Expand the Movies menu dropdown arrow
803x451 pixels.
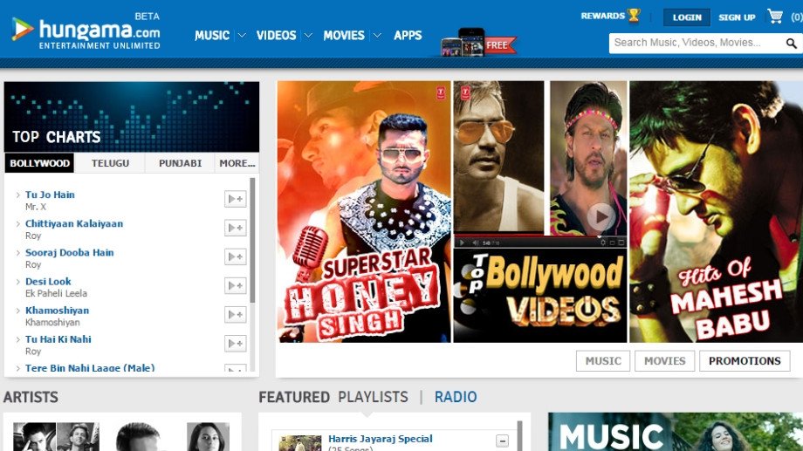coord(377,35)
